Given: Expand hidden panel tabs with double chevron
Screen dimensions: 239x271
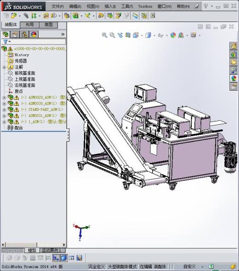Looking at the screenshot, I should pyautogui.click(x=63, y=35).
